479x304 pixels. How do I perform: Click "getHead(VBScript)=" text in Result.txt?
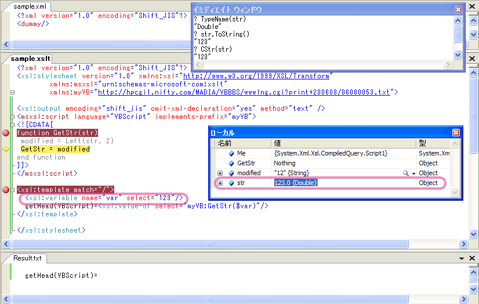pos(61,275)
